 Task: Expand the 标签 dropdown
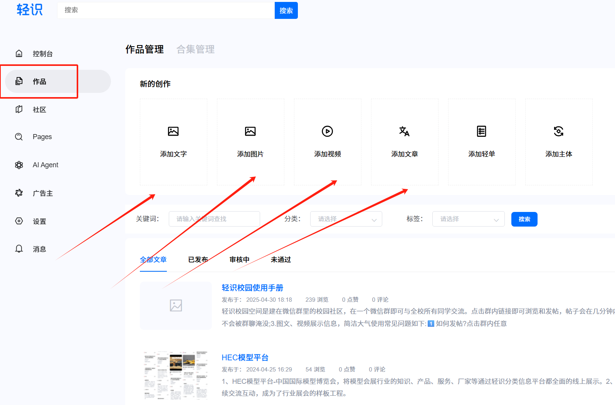[468, 219]
